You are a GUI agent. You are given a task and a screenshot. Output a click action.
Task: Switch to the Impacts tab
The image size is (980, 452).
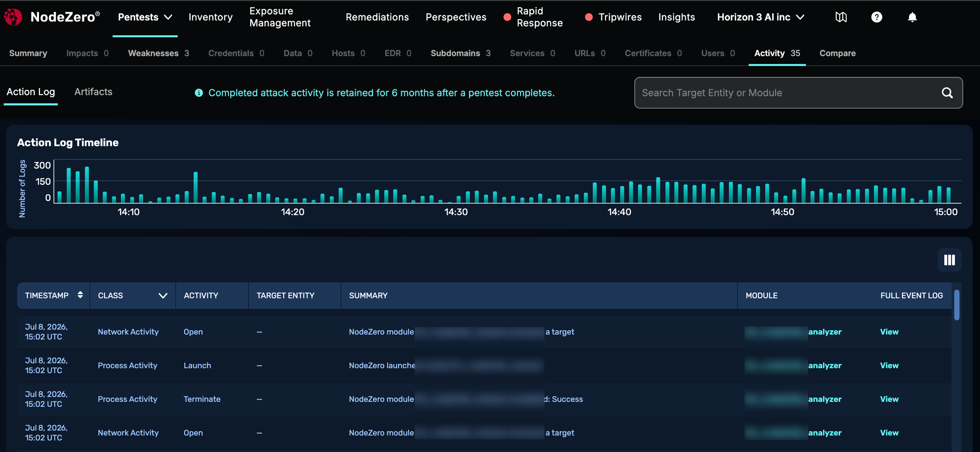(88, 53)
